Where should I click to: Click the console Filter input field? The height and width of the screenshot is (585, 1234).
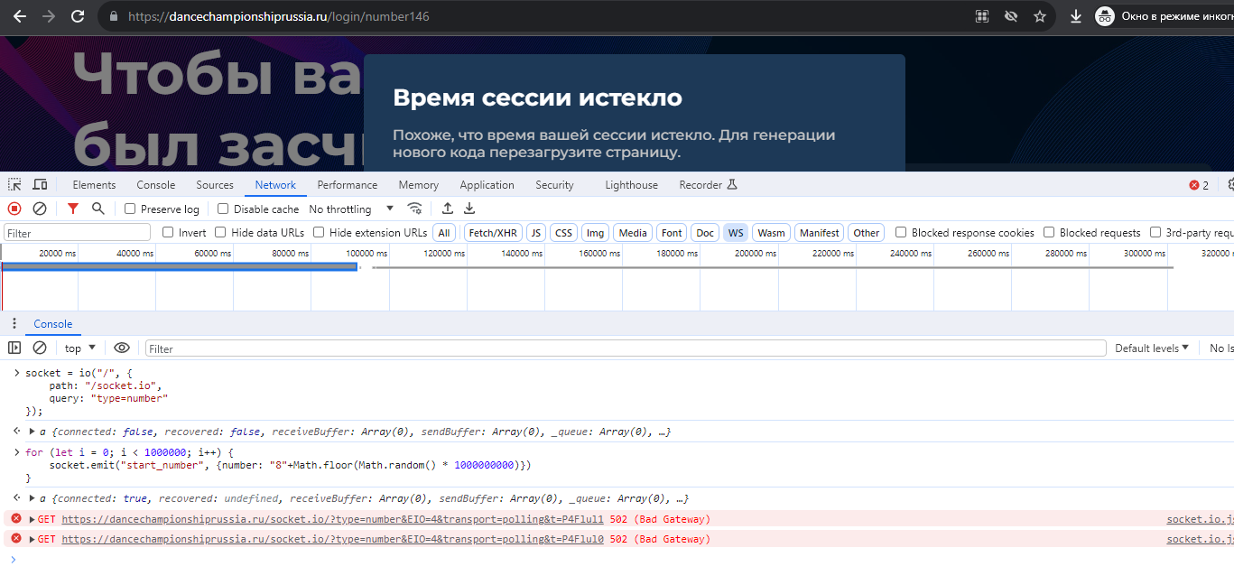pyautogui.click(x=625, y=348)
